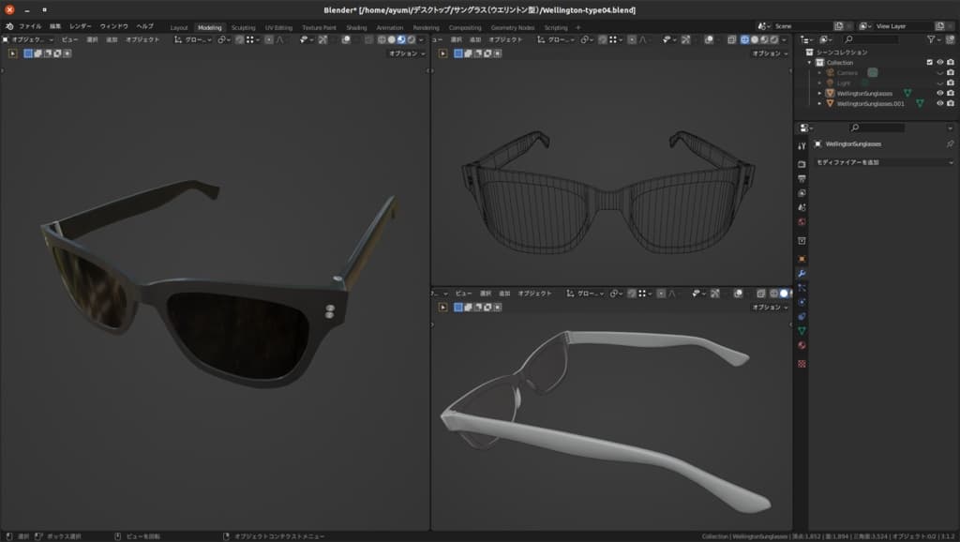The image size is (960, 542).
Task: Open the レンダー menu
Action: [81, 26]
